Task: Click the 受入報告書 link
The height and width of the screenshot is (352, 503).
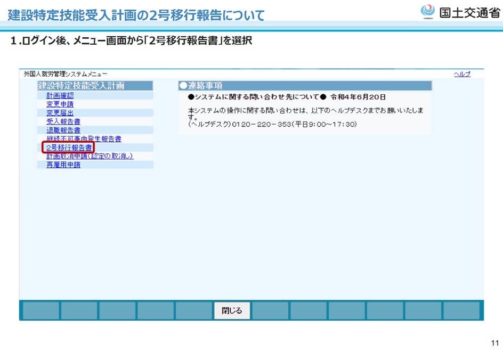Action: click(x=63, y=121)
